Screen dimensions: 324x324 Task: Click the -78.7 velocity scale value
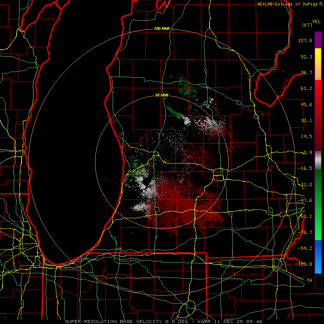305,233
